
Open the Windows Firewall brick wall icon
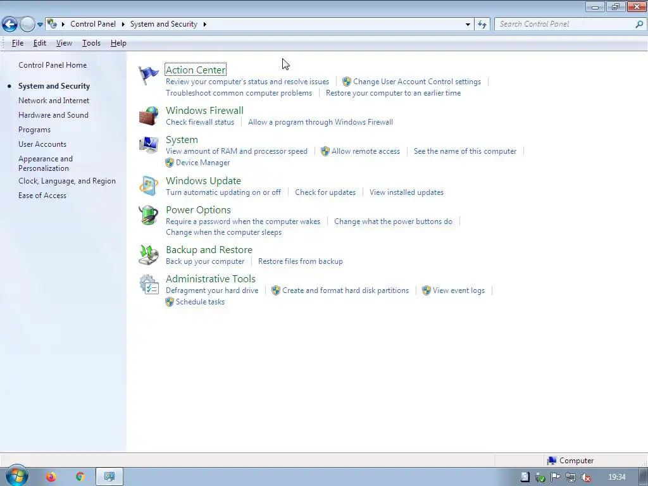coord(148,116)
